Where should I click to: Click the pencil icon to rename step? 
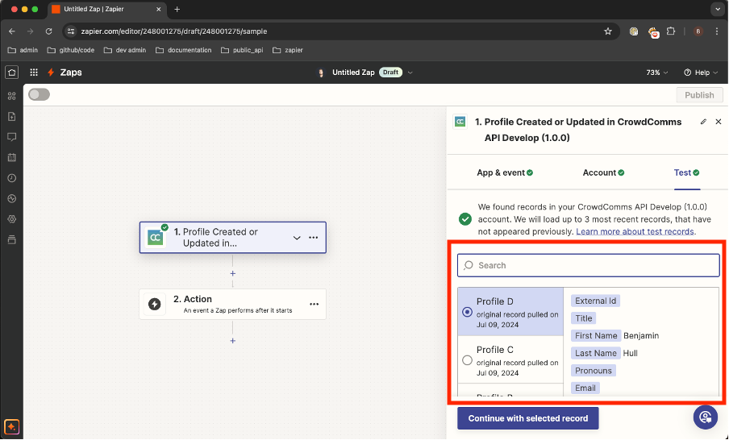pyautogui.click(x=703, y=122)
